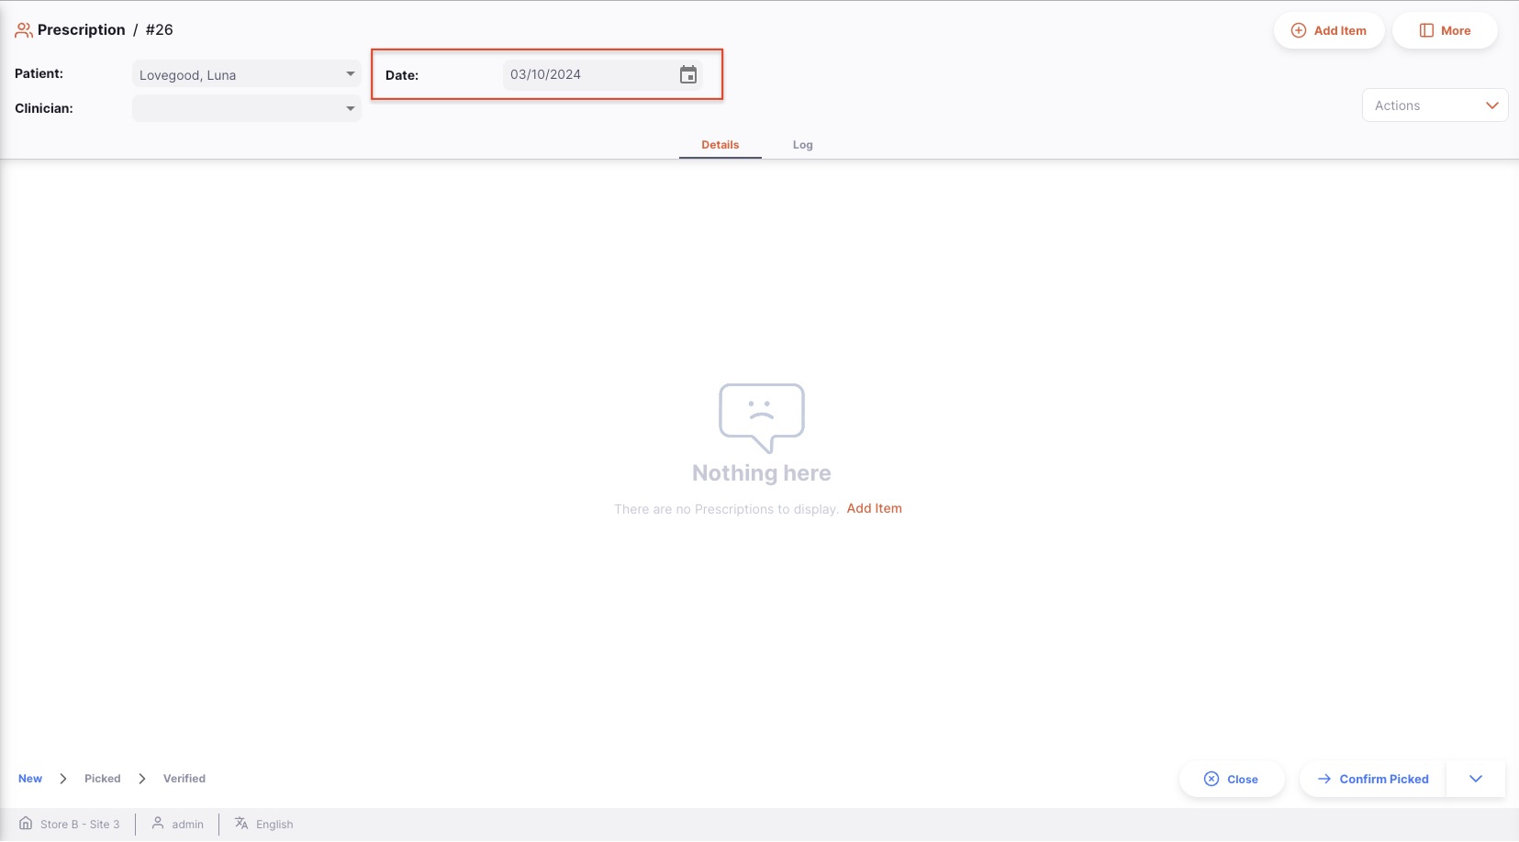Click the language translate icon
The image size is (1519, 842).
click(241, 824)
